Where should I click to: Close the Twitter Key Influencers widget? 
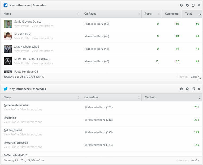pos(199,89)
